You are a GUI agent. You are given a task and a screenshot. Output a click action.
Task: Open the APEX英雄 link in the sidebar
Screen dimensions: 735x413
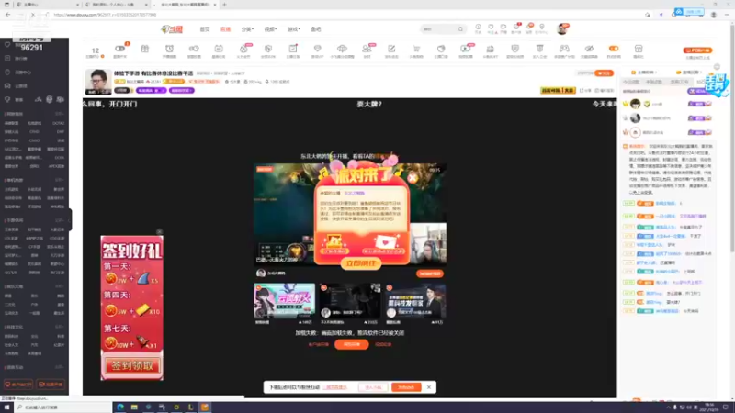pos(57,166)
